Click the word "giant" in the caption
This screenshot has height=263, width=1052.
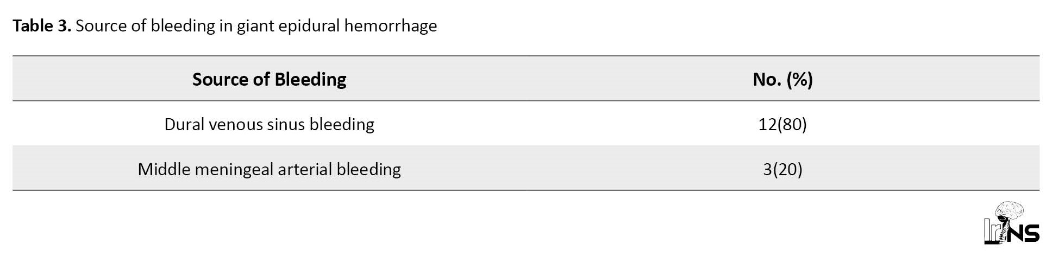(x=255, y=26)
